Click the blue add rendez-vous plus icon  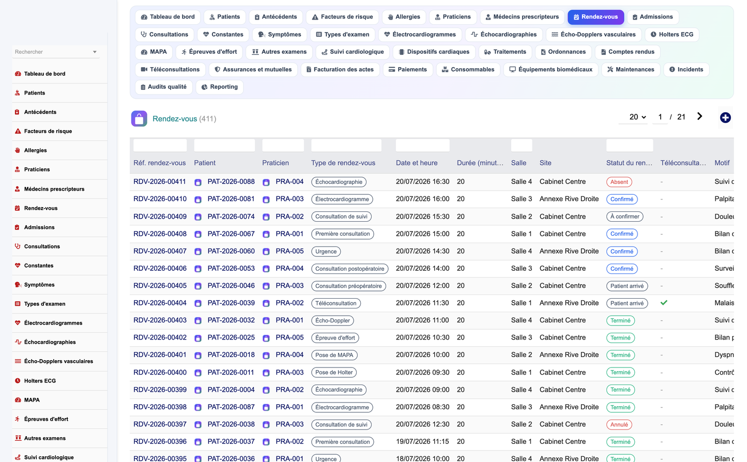(725, 118)
